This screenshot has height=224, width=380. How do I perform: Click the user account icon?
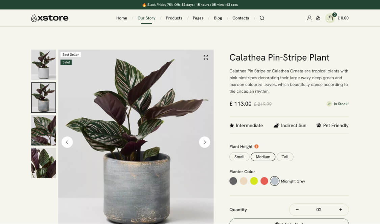tap(309, 18)
